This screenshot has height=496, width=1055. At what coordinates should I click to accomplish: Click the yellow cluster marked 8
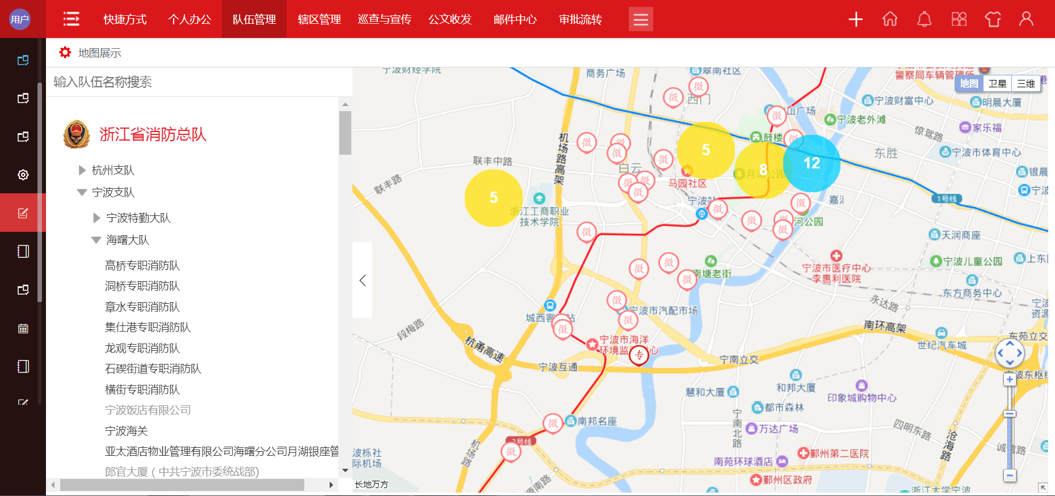[x=763, y=169]
